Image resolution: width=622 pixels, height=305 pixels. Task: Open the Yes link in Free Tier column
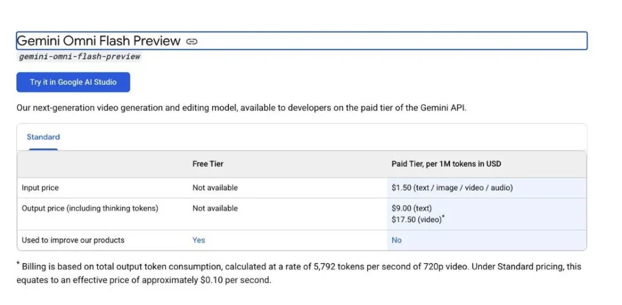pyautogui.click(x=199, y=240)
